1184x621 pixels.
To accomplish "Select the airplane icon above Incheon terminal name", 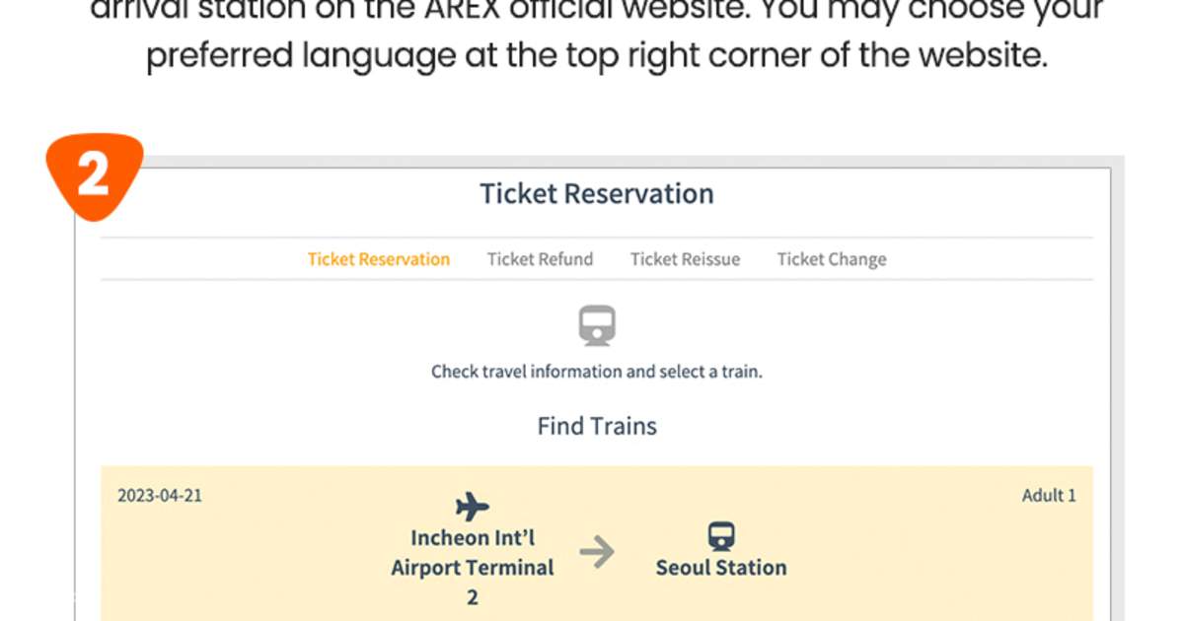I will click(471, 507).
